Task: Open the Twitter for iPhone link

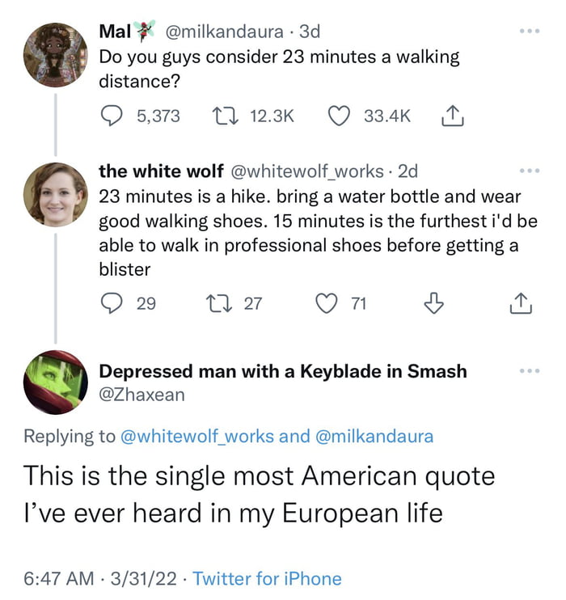Action: pyautogui.click(x=267, y=578)
